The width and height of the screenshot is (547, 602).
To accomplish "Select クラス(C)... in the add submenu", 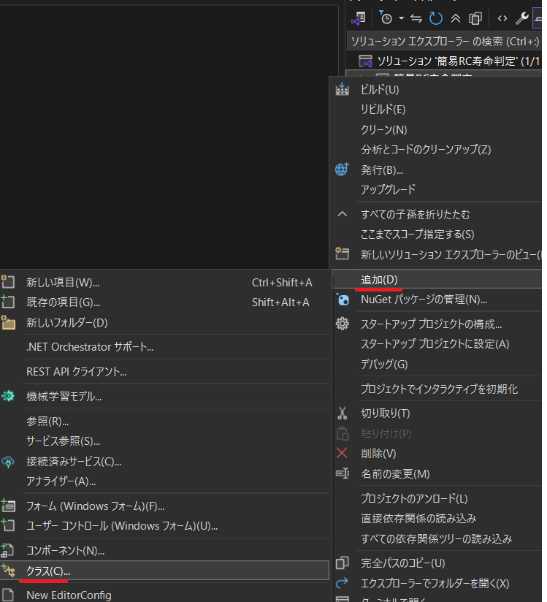I will [x=48, y=570].
